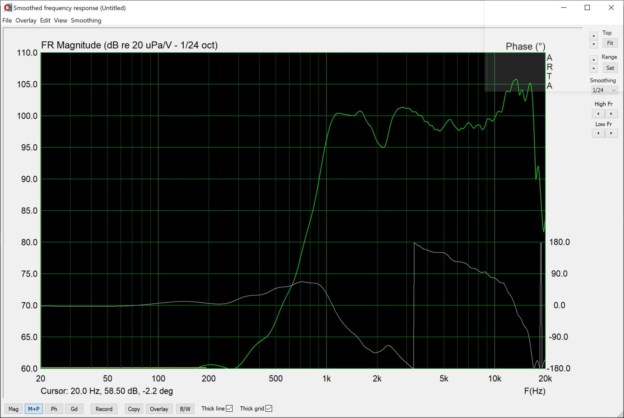Move Low Fr right arrow

[x=611, y=133]
